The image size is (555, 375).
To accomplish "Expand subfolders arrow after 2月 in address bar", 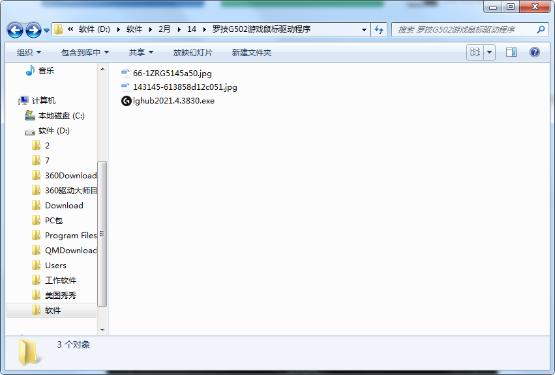I will pyautogui.click(x=179, y=30).
